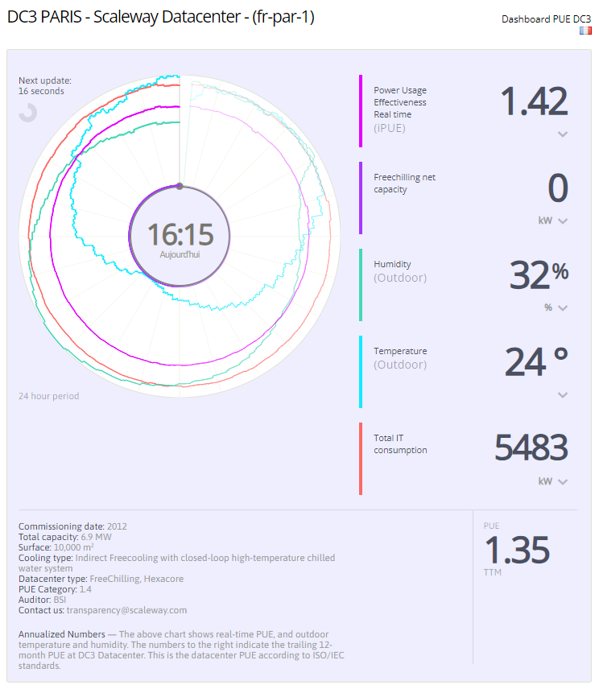Click the green Humidity color bar
Screen dimensions: 599x689
point(361,285)
